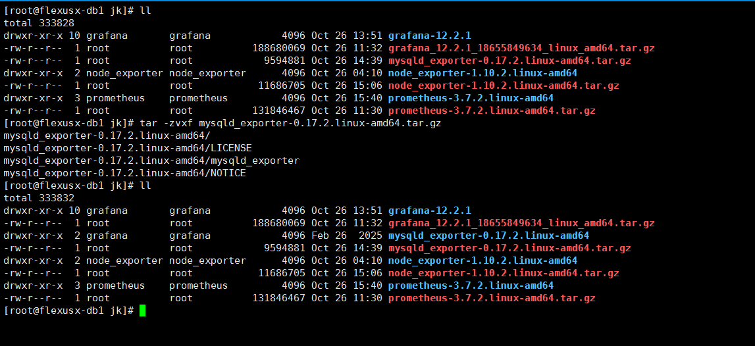Select grafana-12.2.1 directory in the second listing
Image resolution: width=755 pixels, height=346 pixels.
click(429, 210)
